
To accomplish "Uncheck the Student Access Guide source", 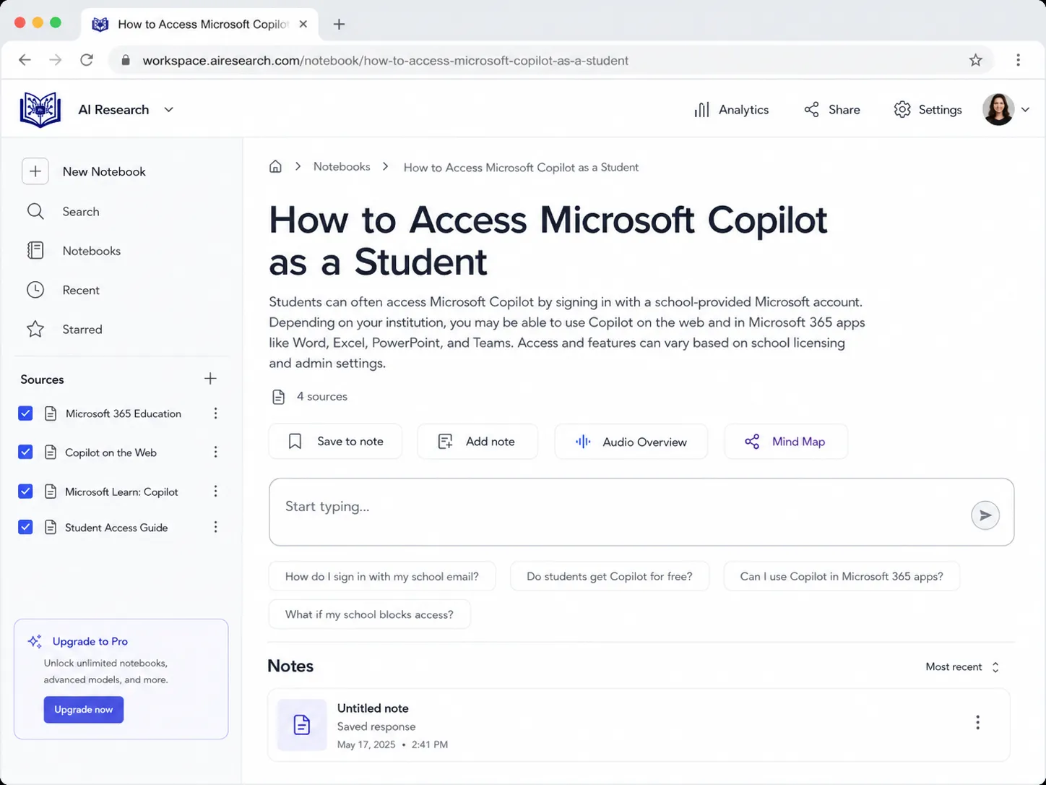I will [x=25, y=527].
